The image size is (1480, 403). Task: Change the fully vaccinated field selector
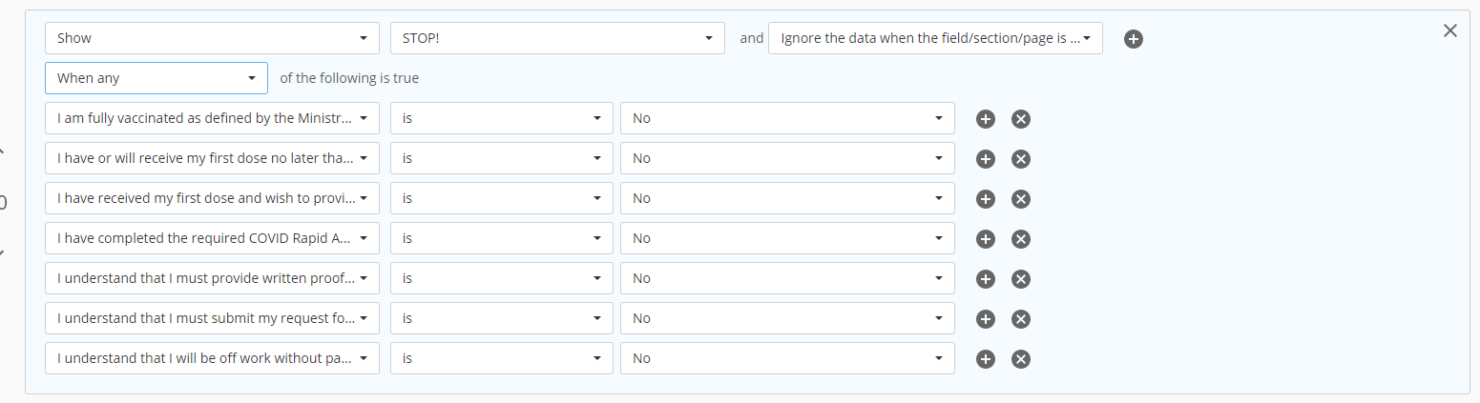click(212, 118)
